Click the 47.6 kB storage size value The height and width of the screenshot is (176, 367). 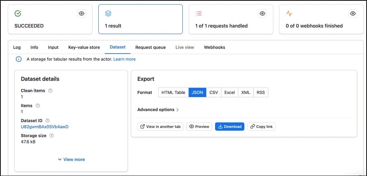(x=28, y=142)
